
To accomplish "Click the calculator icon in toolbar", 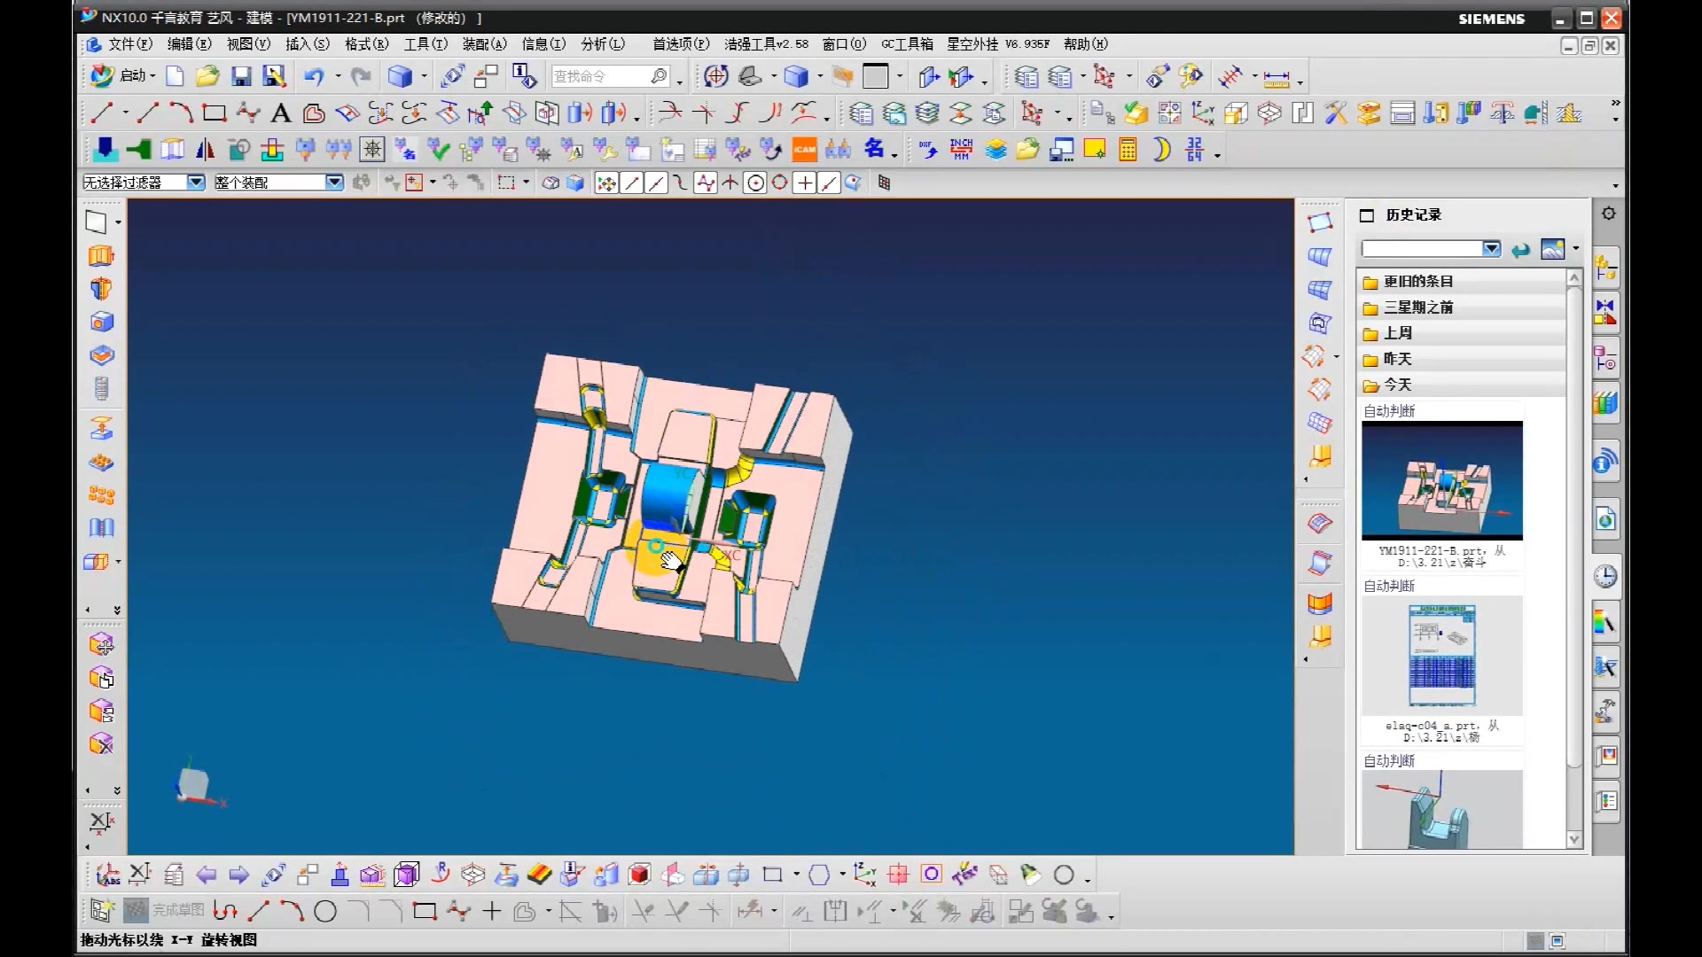I will (1128, 150).
